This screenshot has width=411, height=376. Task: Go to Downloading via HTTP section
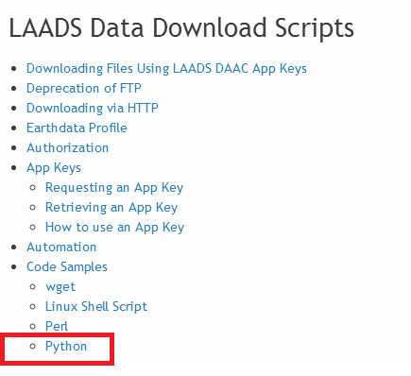(93, 108)
